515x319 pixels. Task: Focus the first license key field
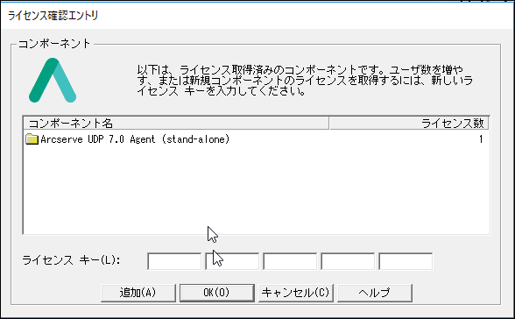(x=174, y=261)
